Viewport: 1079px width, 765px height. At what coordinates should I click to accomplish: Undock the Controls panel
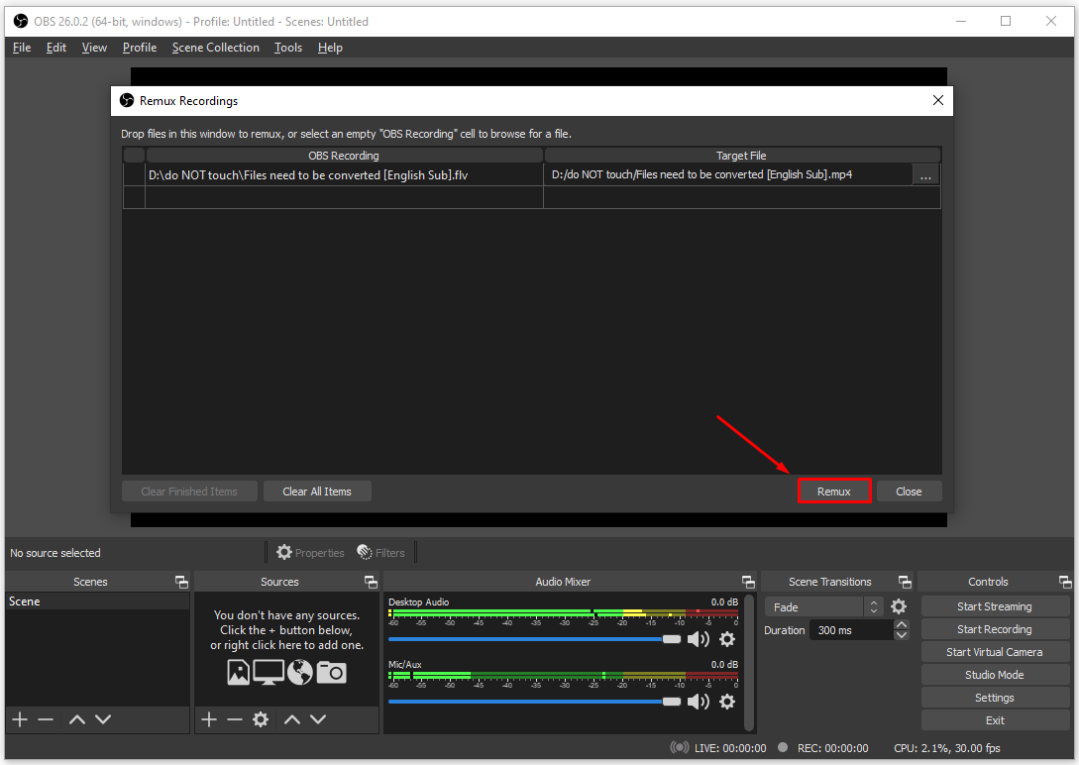coord(1065,582)
